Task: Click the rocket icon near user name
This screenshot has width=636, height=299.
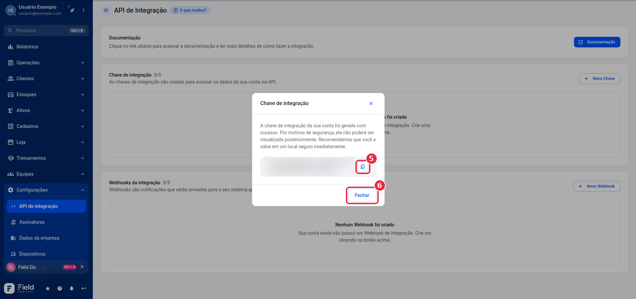Action: coord(72,10)
